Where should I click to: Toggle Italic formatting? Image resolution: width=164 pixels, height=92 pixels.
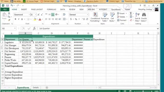click(19, 19)
